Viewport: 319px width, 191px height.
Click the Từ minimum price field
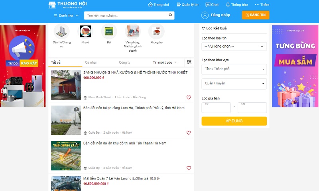click(x=216, y=107)
